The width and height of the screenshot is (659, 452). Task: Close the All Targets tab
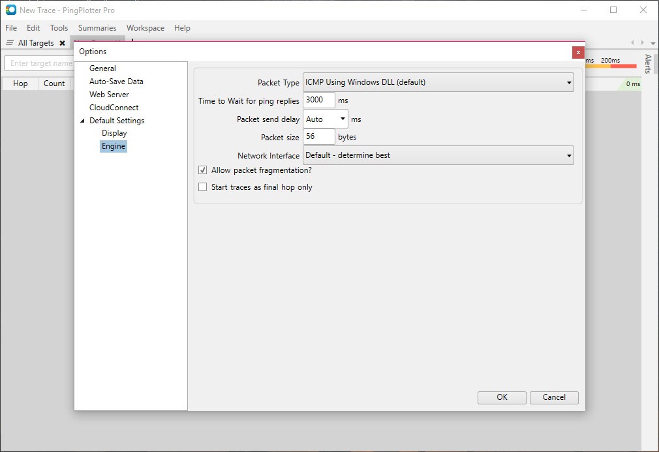pyautogui.click(x=62, y=43)
